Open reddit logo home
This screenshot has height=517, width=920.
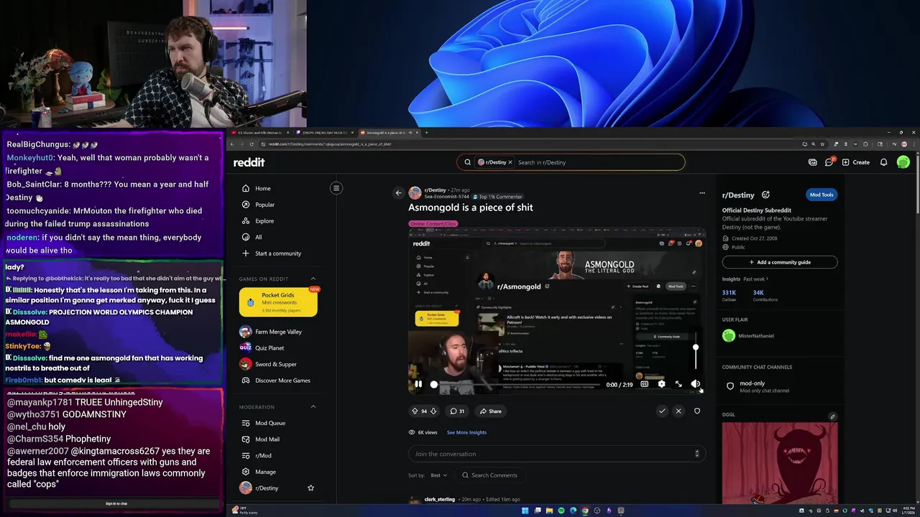[x=249, y=162]
